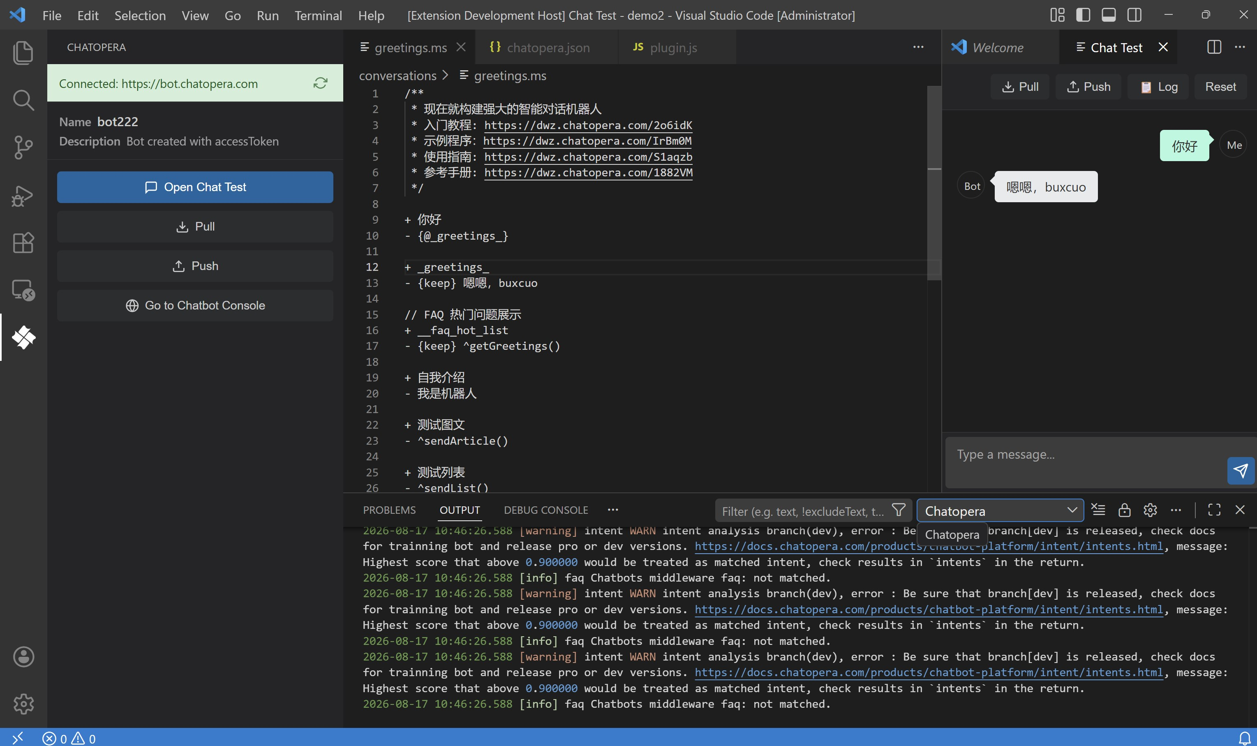Toggle Output scroll lock icon

(x=1124, y=510)
